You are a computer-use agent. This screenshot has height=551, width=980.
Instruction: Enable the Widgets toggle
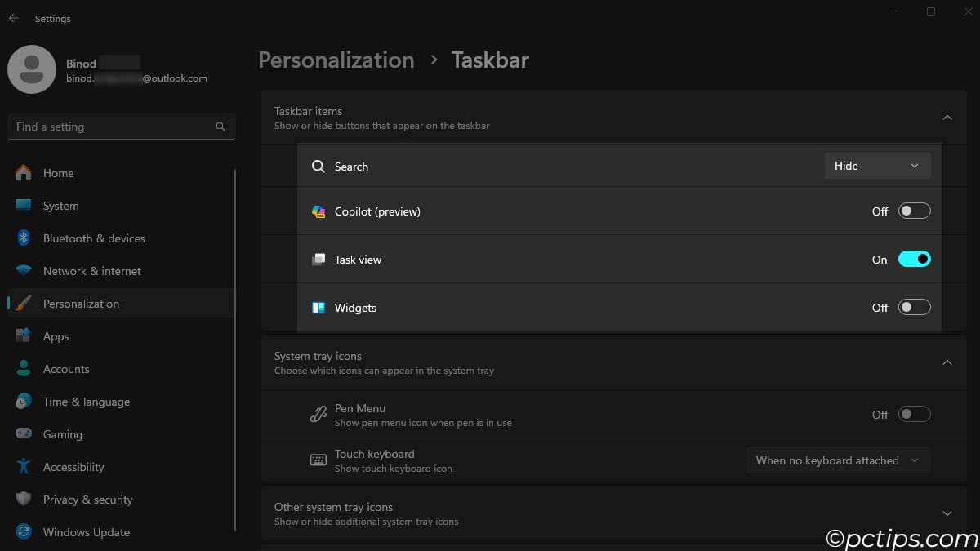tap(914, 308)
